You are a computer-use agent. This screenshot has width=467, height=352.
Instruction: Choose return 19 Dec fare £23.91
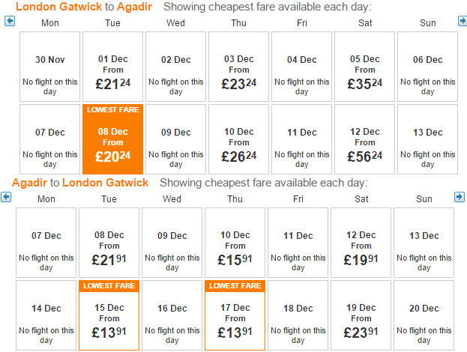tap(361, 315)
